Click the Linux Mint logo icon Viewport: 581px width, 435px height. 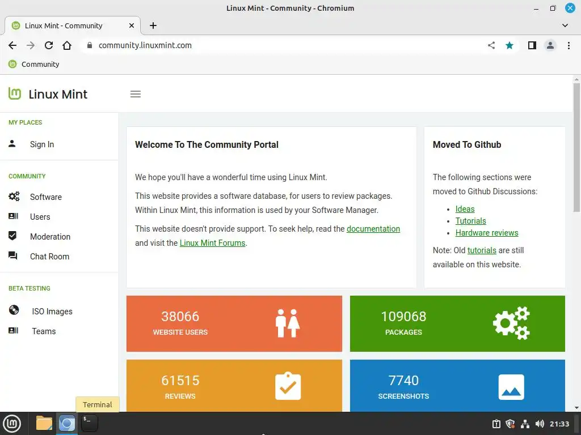tap(15, 94)
